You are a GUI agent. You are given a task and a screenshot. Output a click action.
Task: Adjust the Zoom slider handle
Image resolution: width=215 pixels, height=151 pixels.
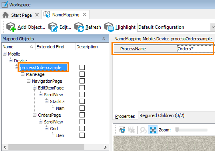click(177, 130)
